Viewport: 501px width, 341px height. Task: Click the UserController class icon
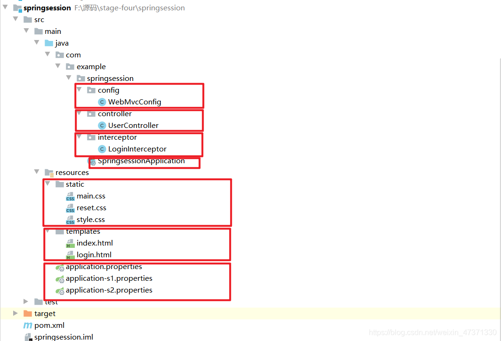(102, 126)
